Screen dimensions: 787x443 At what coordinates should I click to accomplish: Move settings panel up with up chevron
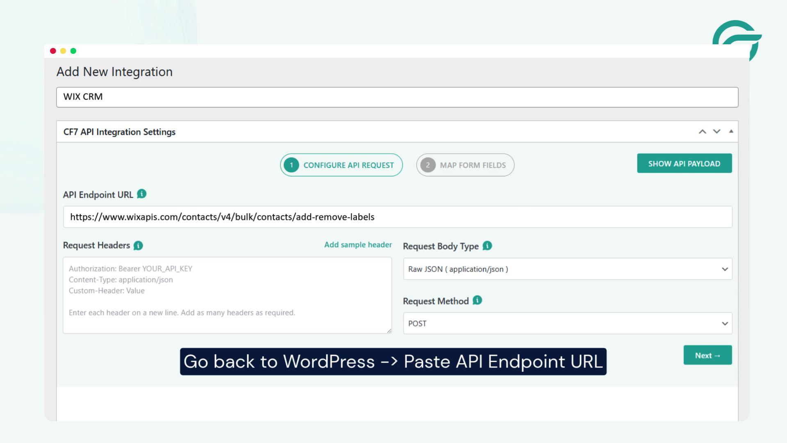703,132
